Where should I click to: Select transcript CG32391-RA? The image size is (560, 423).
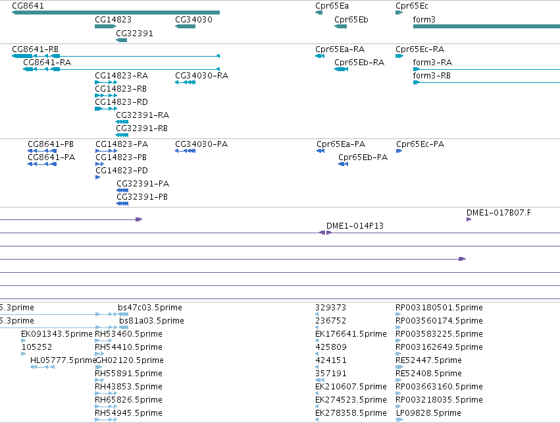(122, 122)
